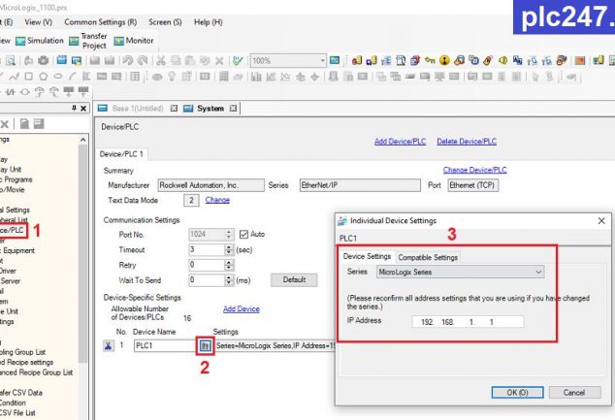The image size is (615, 420).
Task: Select the Polyline drawing tool
Action: (x=15, y=76)
